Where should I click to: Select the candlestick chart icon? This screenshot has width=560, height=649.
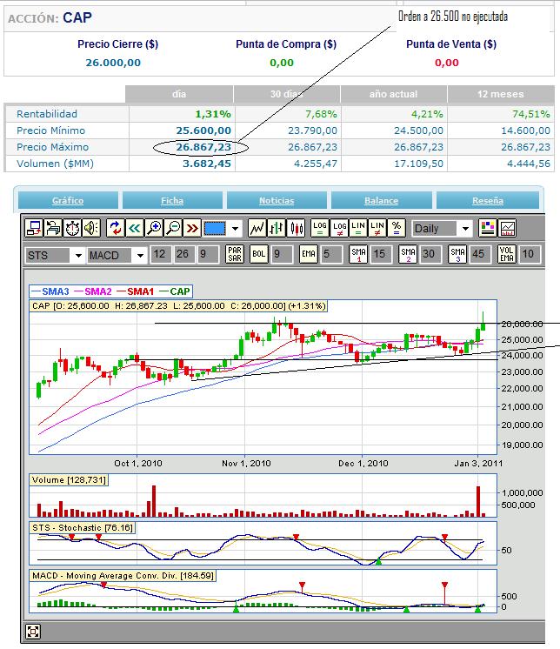(x=297, y=228)
